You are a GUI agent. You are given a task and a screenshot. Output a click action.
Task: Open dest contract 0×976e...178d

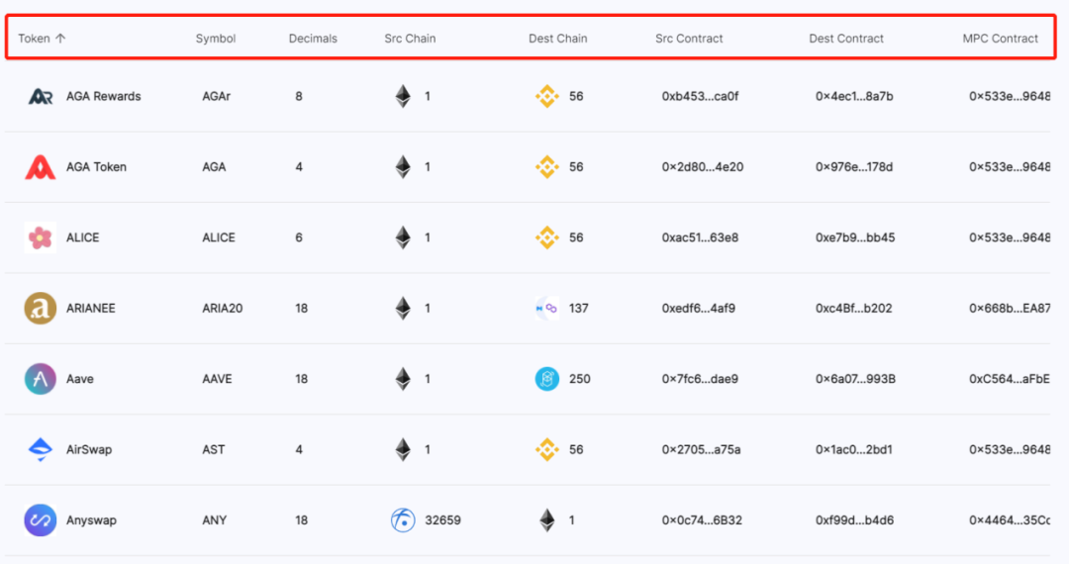click(x=854, y=167)
